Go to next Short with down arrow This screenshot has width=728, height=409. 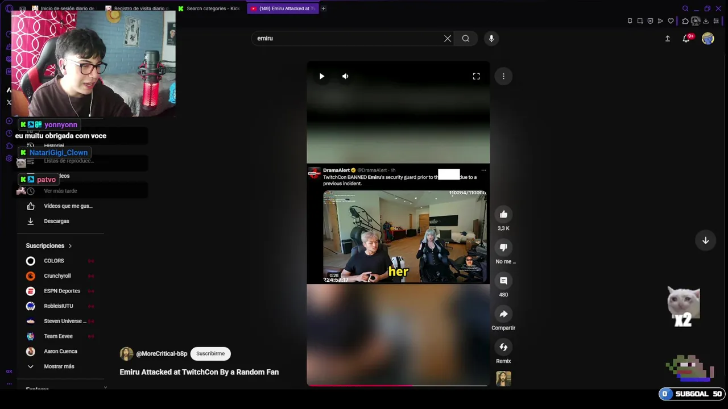tap(705, 240)
